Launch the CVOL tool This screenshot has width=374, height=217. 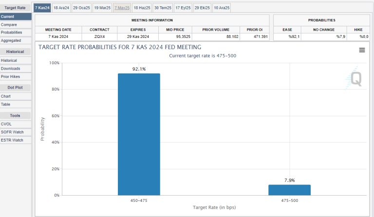[7, 124]
